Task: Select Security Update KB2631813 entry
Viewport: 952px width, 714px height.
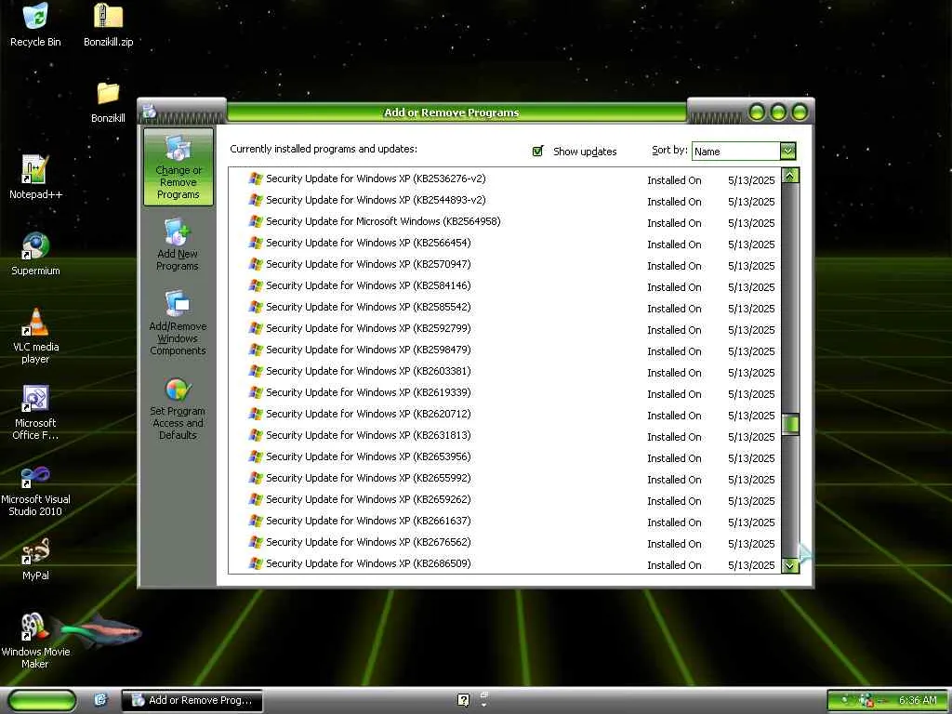Action: pyautogui.click(x=505, y=435)
